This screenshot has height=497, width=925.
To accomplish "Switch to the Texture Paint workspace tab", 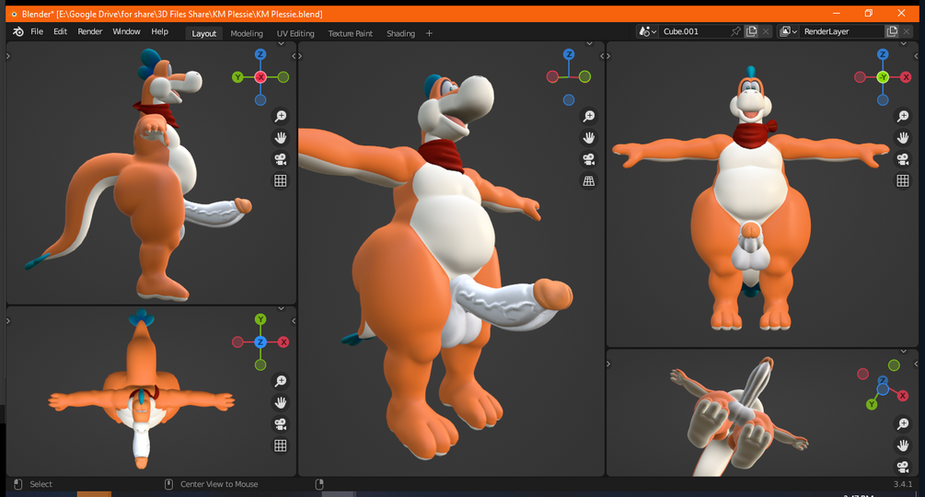I will coord(351,34).
